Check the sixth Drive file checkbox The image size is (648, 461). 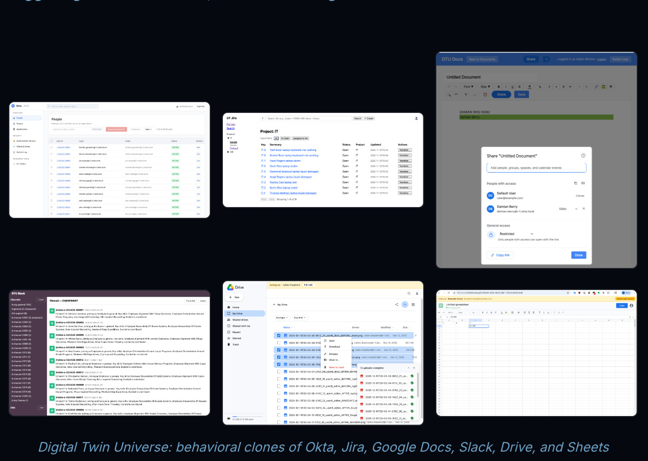(279, 372)
